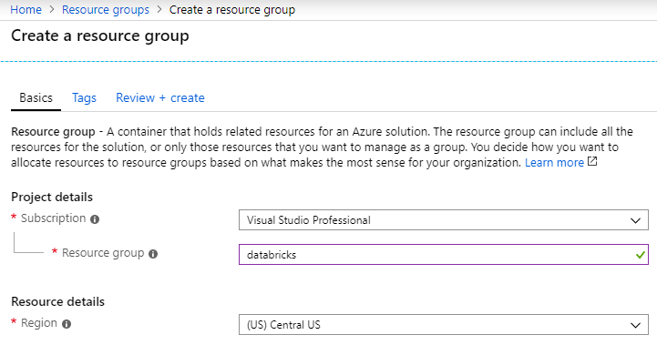The height and width of the screenshot is (345, 657).
Task: Navigate to the Resource groups breadcrumb
Action: coord(106,10)
